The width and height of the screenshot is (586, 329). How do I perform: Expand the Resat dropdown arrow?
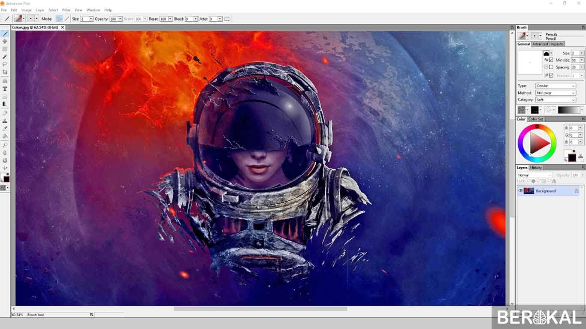[x=170, y=19]
